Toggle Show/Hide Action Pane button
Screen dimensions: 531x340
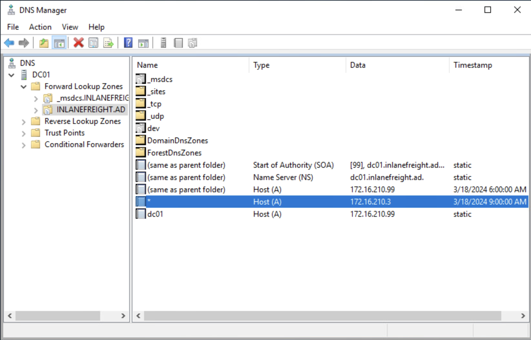143,43
